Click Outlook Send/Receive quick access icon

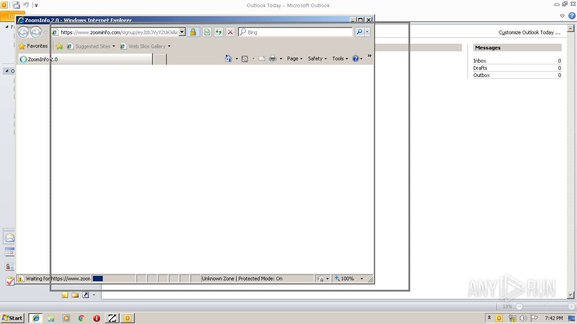16,5
